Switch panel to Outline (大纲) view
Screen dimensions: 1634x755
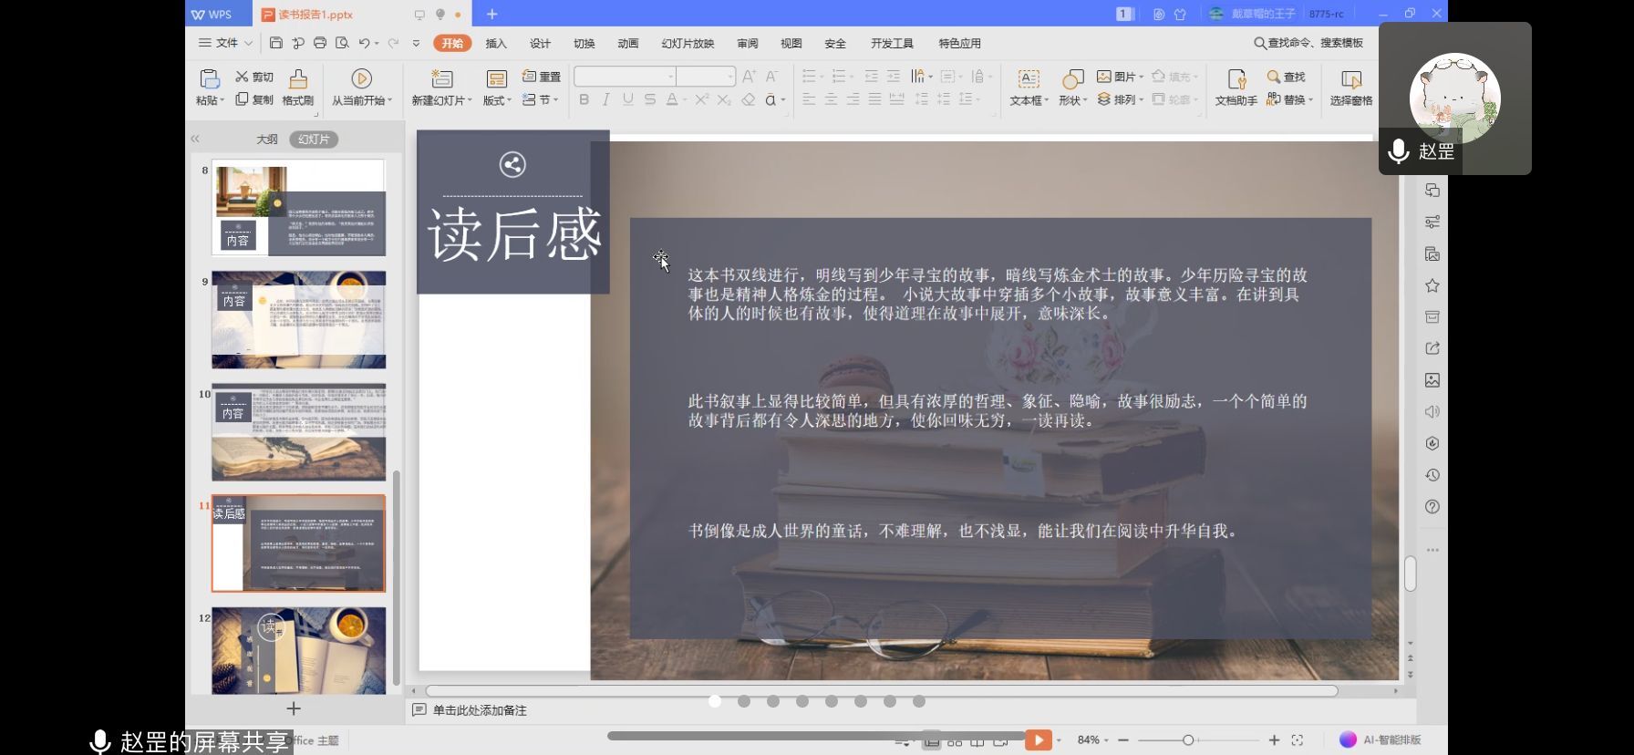[266, 140]
